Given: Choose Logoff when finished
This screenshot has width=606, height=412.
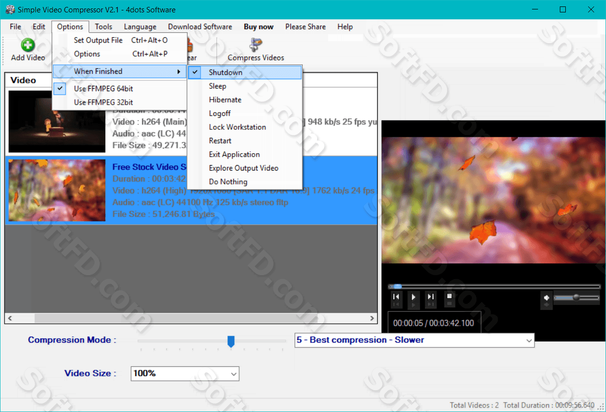Looking at the screenshot, I should [245, 114].
